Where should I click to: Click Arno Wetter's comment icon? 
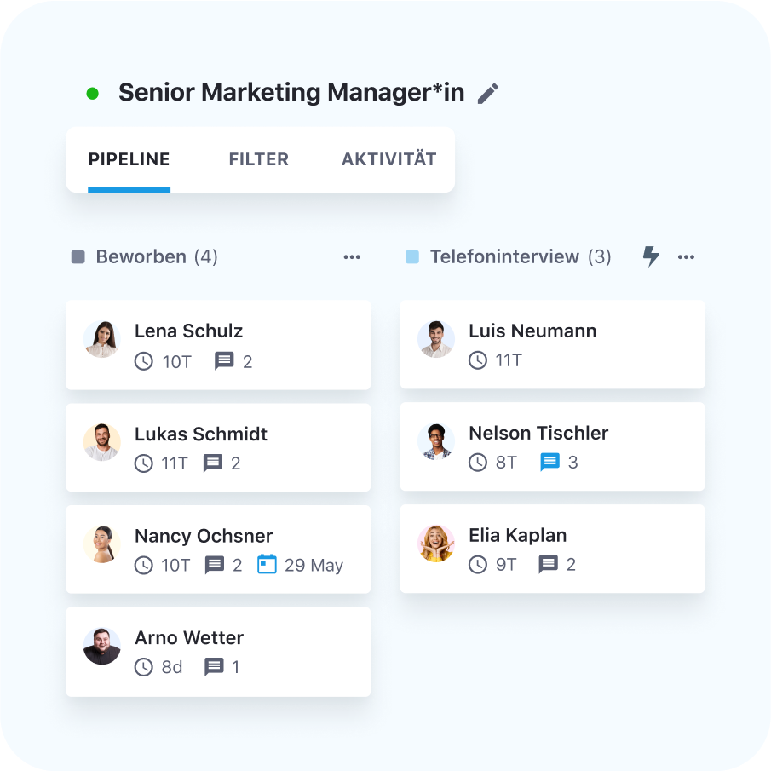214,667
